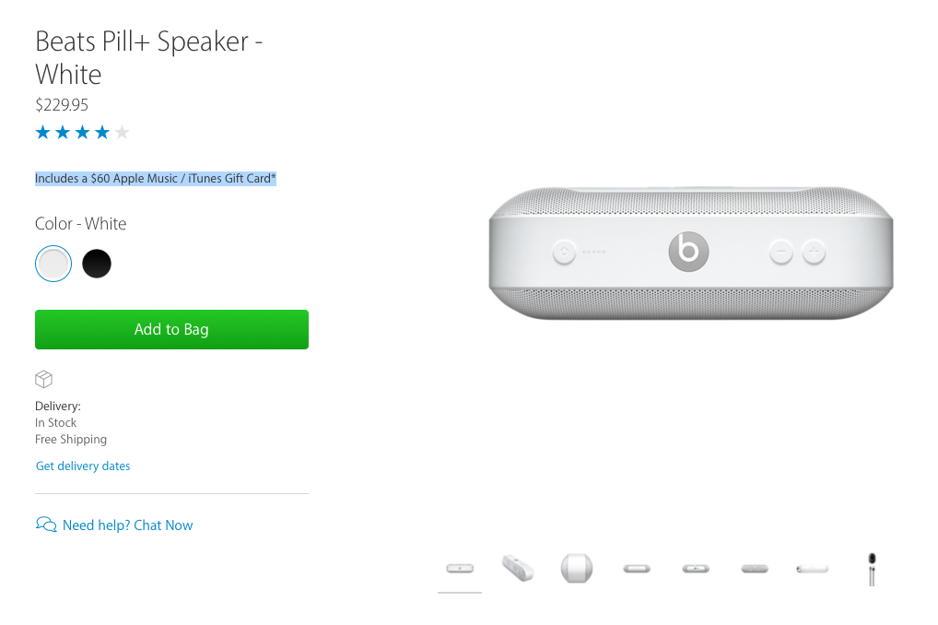The height and width of the screenshot is (625, 938).
Task: Open the fourth speaker thumbnail
Action: coord(637,569)
